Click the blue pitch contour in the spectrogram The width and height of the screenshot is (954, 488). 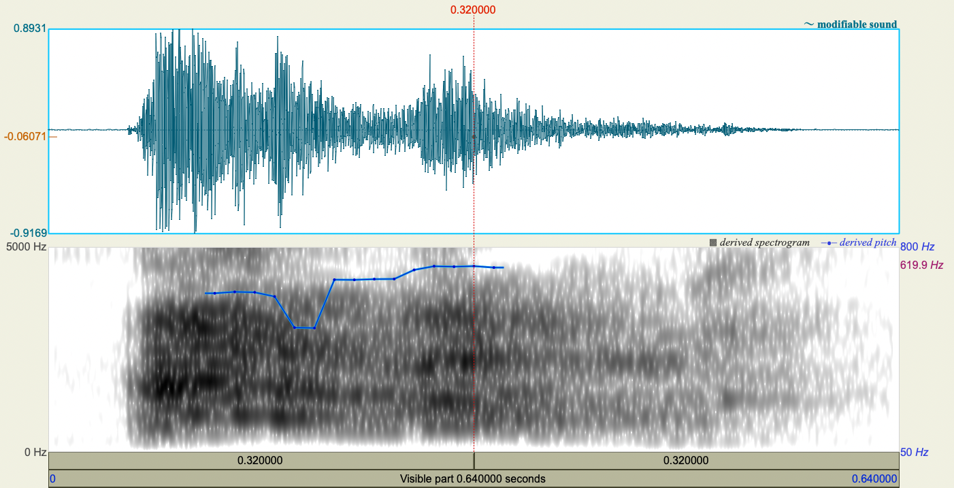click(374, 278)
